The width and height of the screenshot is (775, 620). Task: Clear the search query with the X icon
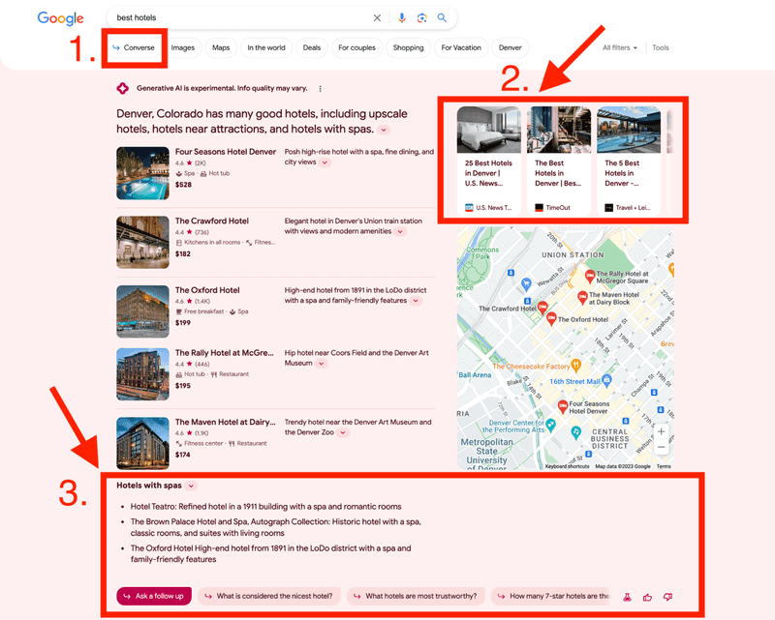point(377,16)
